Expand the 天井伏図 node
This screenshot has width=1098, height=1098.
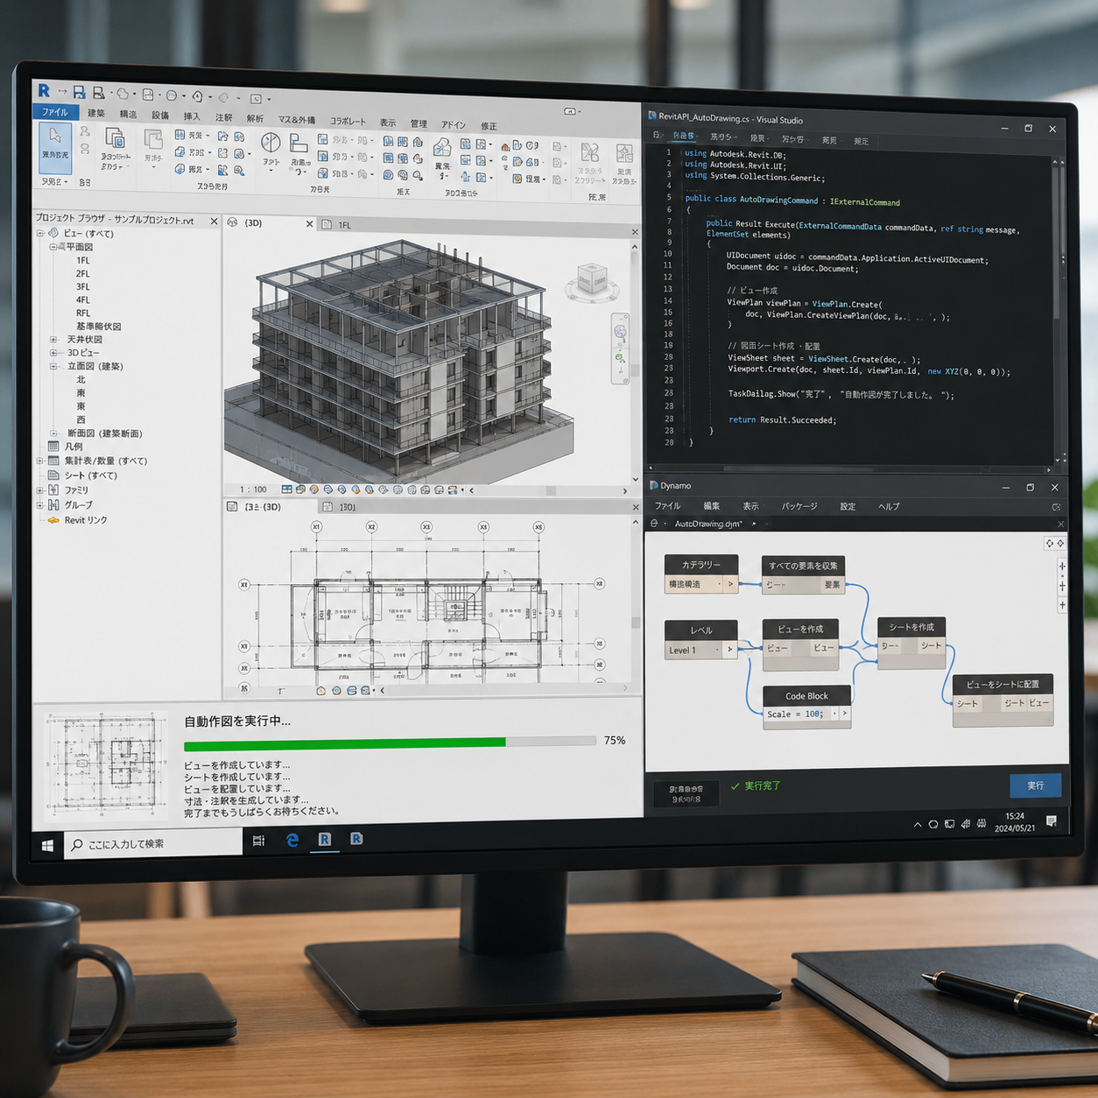[53, 340]
